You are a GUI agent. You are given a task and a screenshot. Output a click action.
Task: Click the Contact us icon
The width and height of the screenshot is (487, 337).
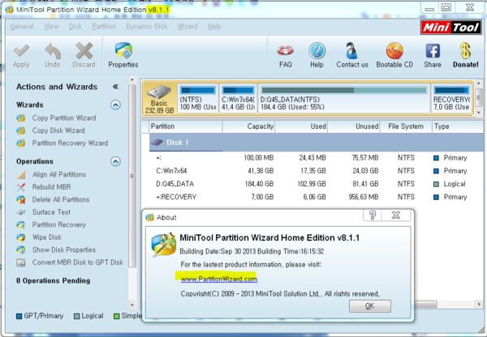(352, 50)
